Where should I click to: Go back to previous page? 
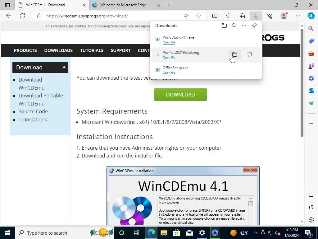(x=8, y=16)
